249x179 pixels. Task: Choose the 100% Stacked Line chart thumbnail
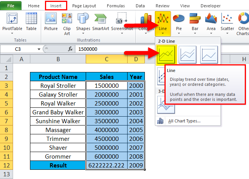(209, 55)
